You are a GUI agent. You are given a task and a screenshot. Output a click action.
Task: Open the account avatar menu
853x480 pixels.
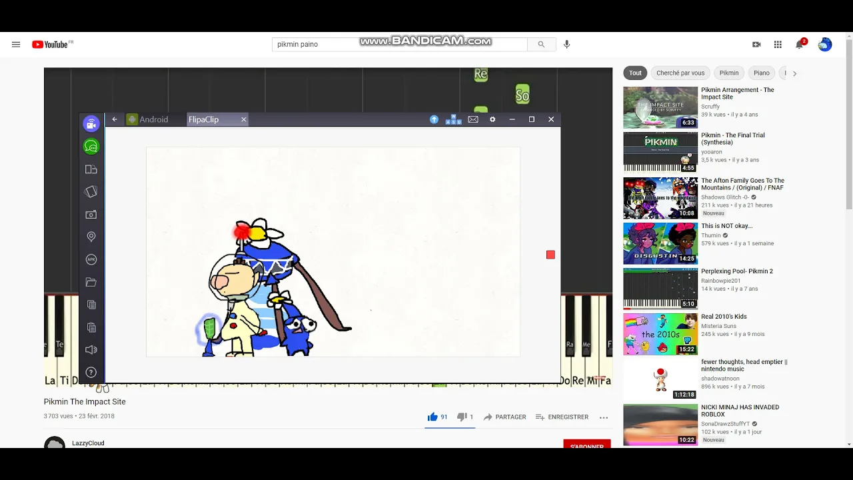(x=825, y=45)
